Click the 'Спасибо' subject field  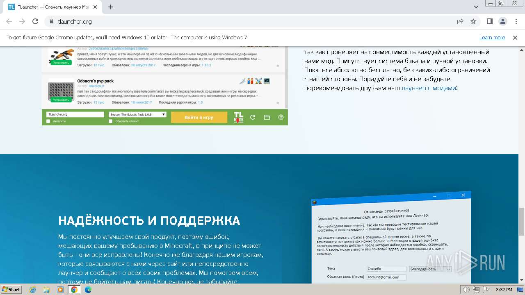tap(386, 269)
